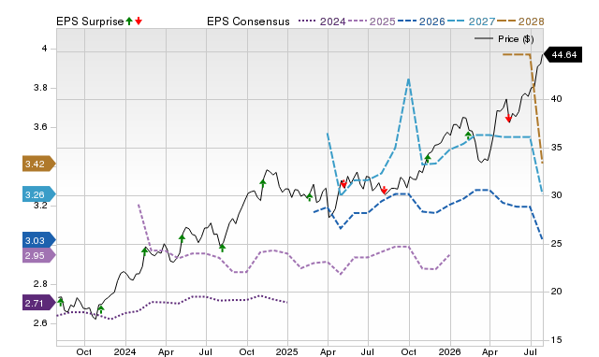Click the 2026 x-axis year label
The width and height of the screenshot is (599, 357).
tap(449, 351)
